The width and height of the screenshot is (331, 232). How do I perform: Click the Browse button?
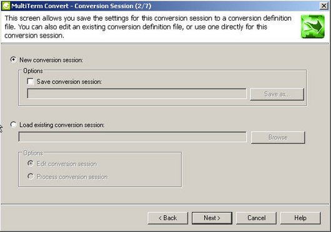point(278,138)
